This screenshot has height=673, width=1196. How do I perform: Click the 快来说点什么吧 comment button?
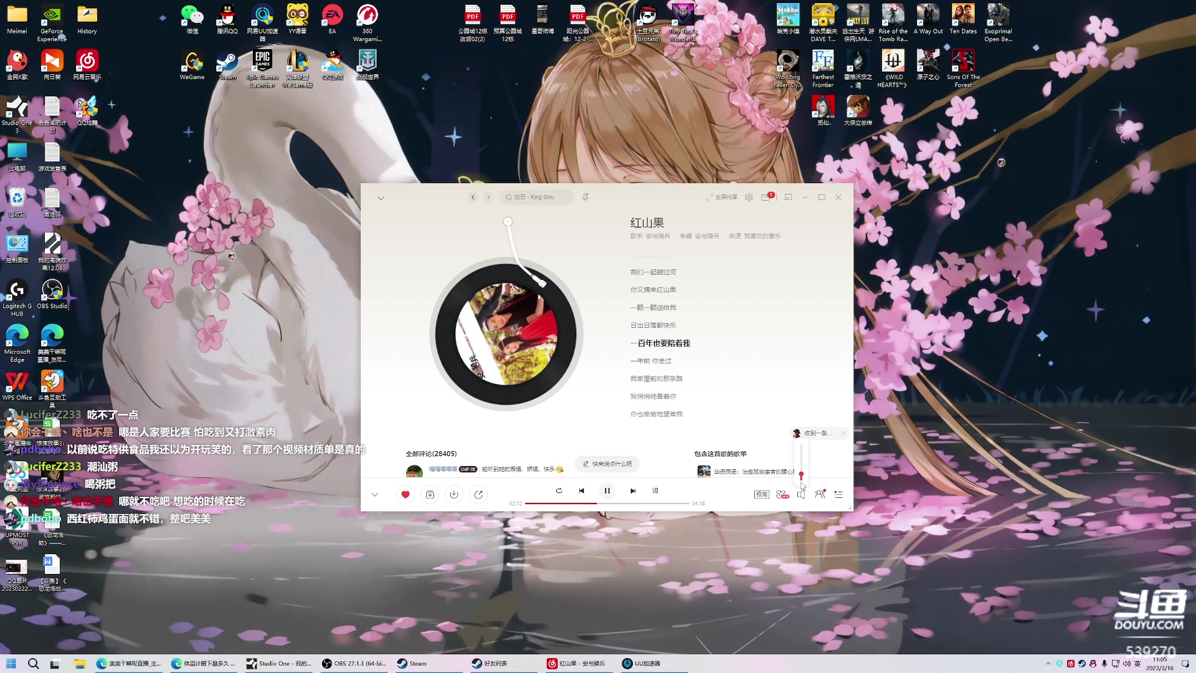coord(607,464)
